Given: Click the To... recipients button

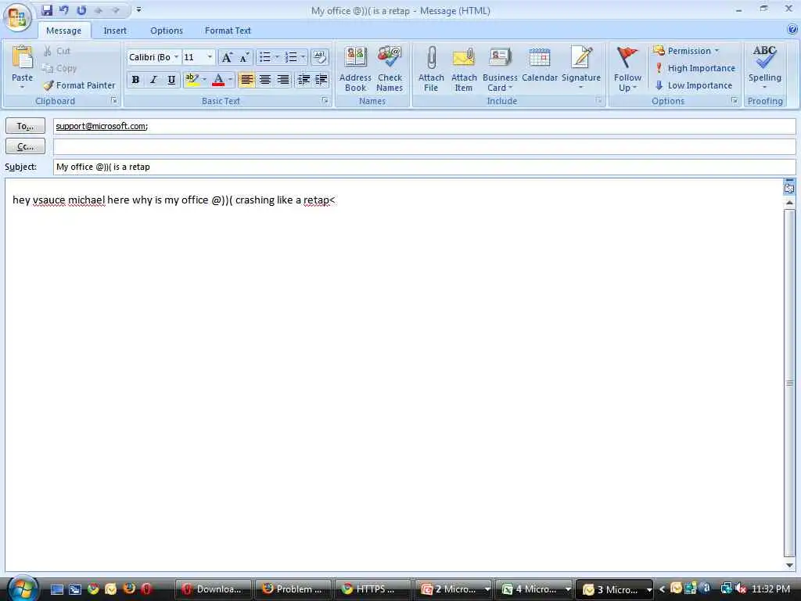Looking at the screenshot, I should pyautogui.click(x=26, y=126).
